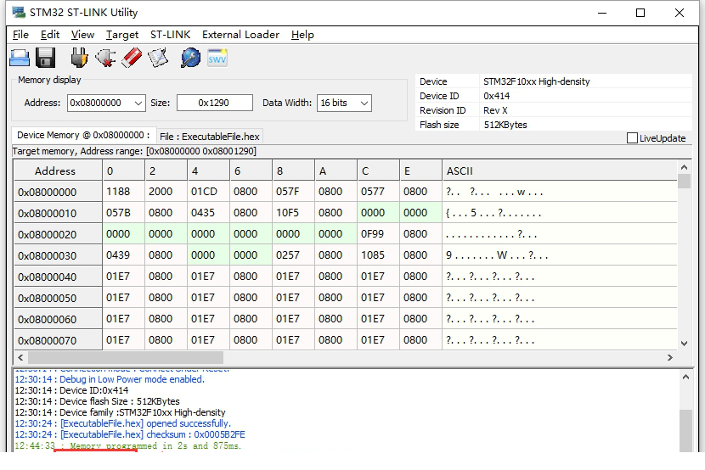The image size is (705, 470).
Task: Switch to Device Memory @ 0x08000000 tab
Action: point(83,135)
